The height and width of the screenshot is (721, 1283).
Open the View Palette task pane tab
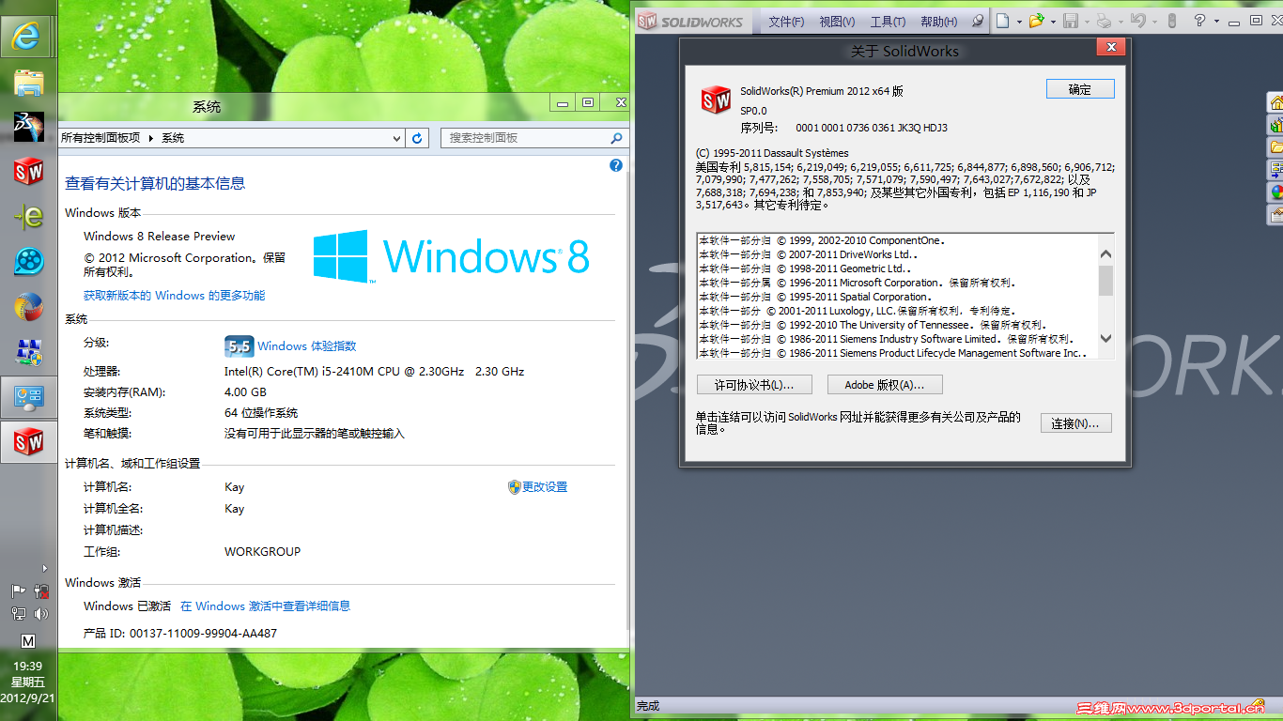click(x=1275, y=170)
